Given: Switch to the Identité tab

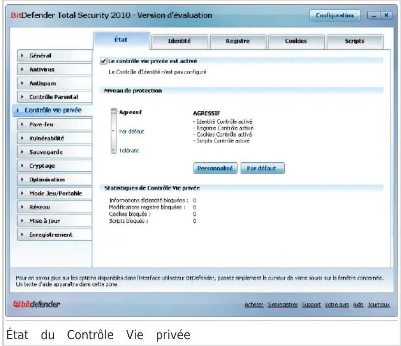Looking at the screenshot, I should pos(180,41).
